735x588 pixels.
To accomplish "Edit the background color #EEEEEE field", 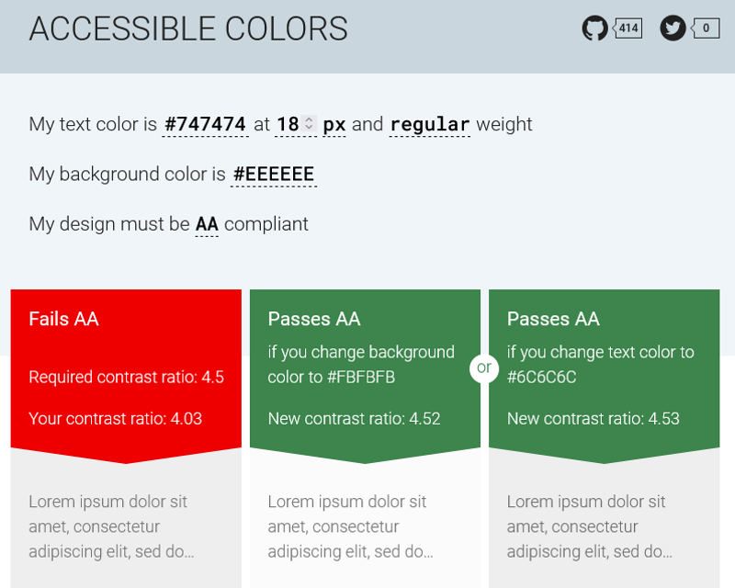I will pyautogui.click(x=274, y=174).
